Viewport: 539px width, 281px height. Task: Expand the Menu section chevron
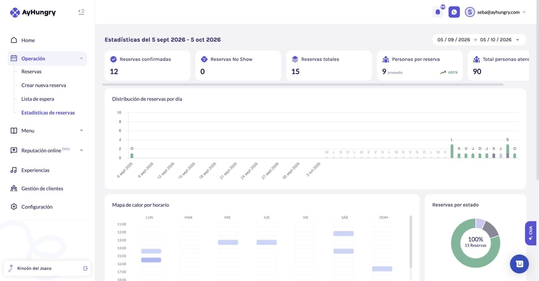[81, 131]
